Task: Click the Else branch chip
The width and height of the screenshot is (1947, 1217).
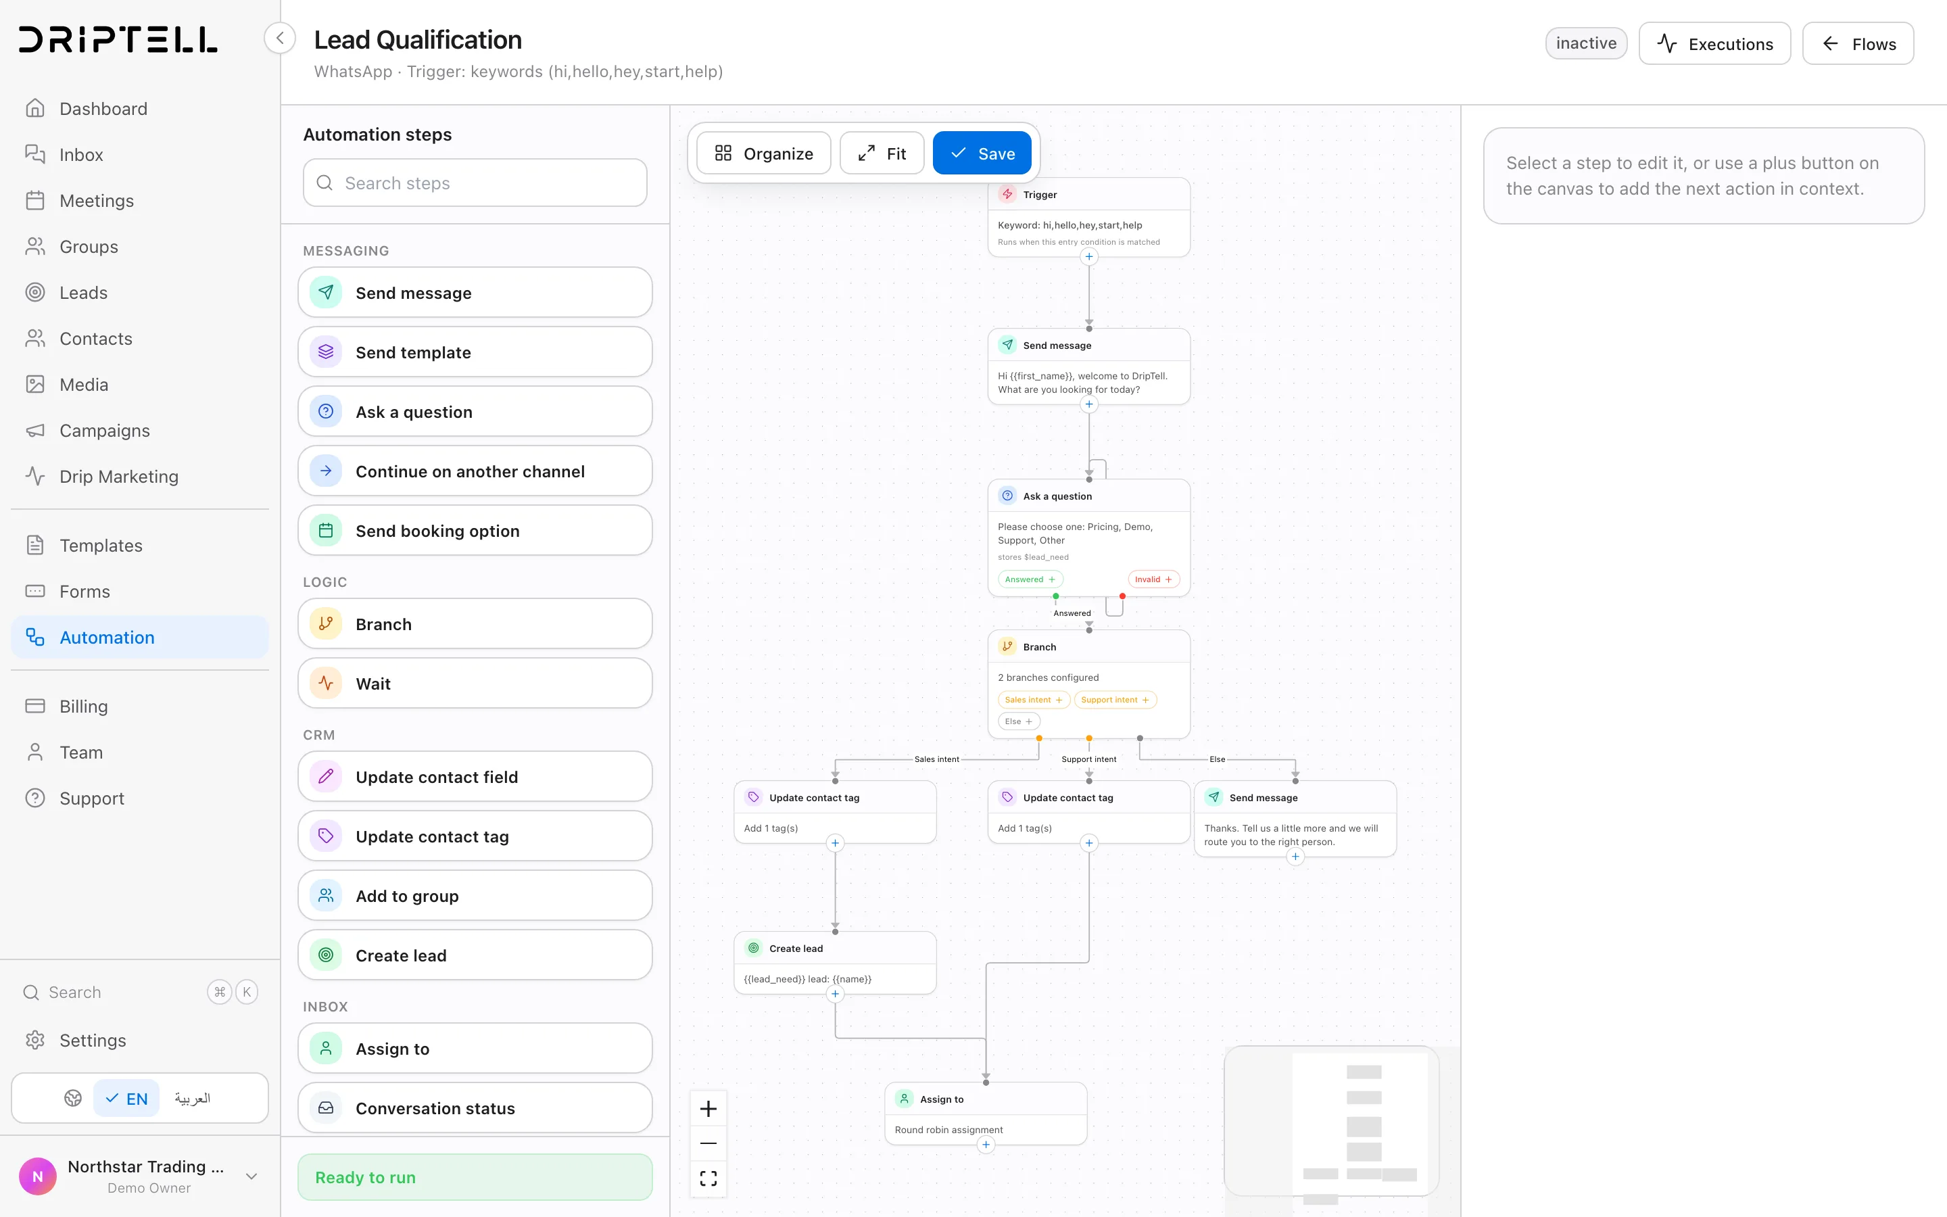Action: point(1019,721)
